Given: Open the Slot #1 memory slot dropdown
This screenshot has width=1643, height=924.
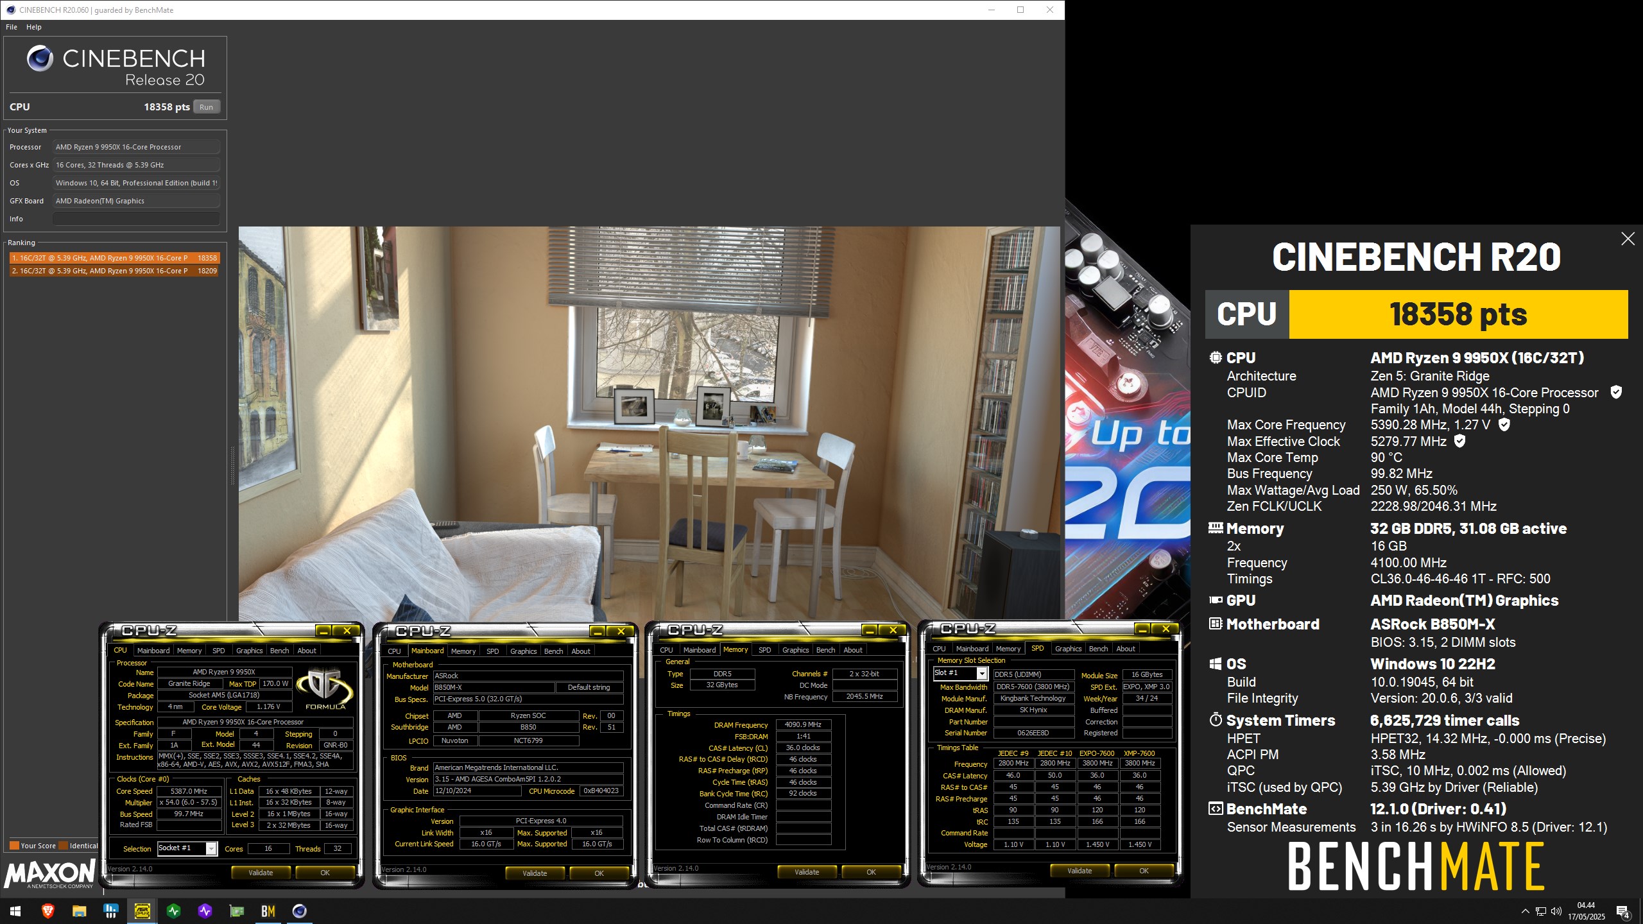Looking at the screenshot, I should (x=960, y=673).
